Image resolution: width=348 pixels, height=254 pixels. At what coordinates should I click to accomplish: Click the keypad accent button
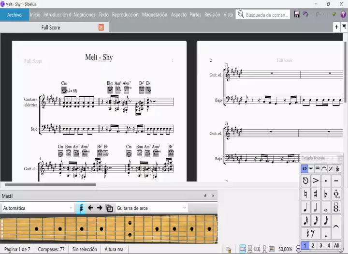(315, 180)
